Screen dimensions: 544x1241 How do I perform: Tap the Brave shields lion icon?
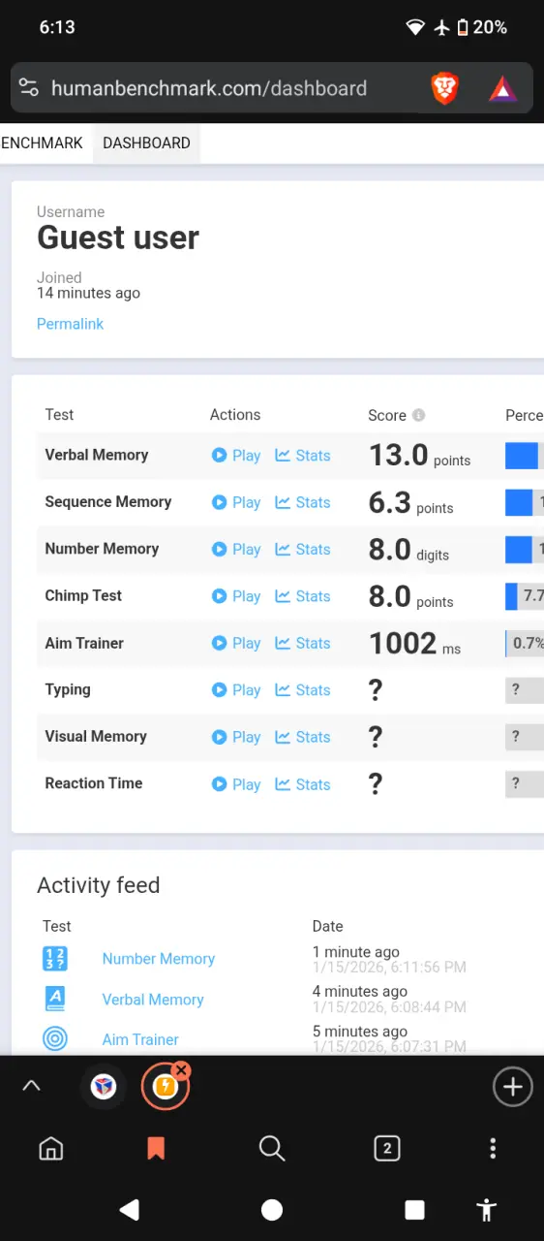click(x=444, y=89)
